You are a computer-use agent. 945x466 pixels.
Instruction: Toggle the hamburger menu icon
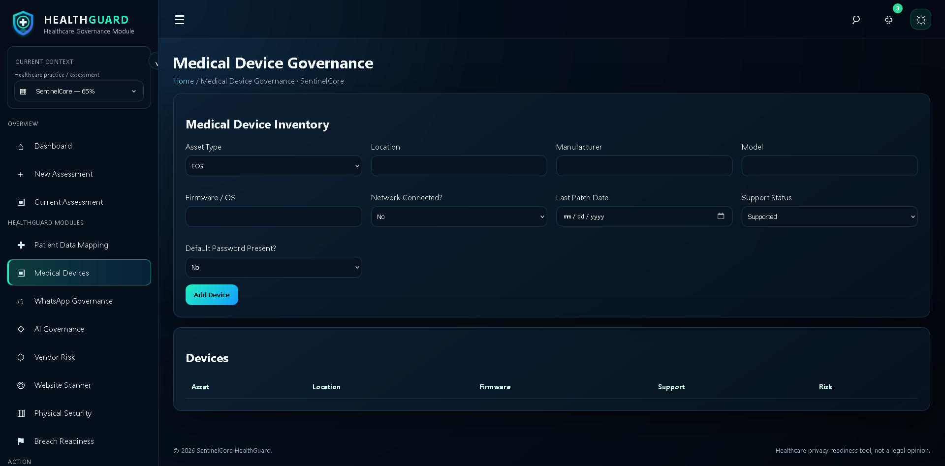point(180,20)
